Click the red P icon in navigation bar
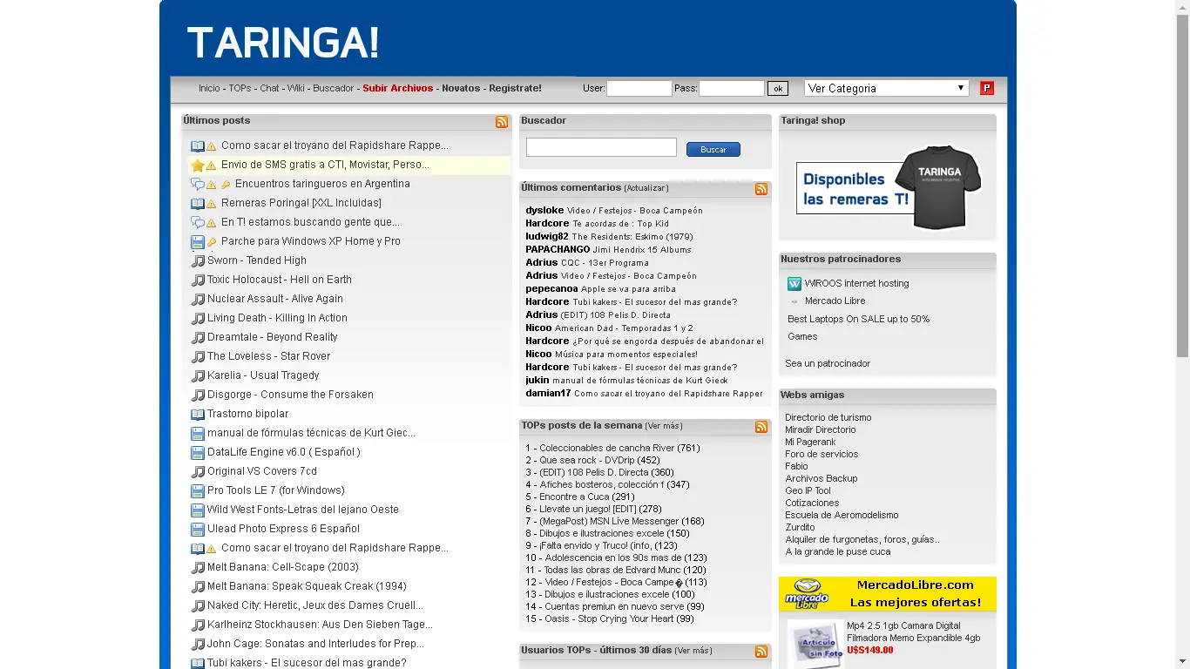Screen dimensions: 1190x669 (987, 88)
